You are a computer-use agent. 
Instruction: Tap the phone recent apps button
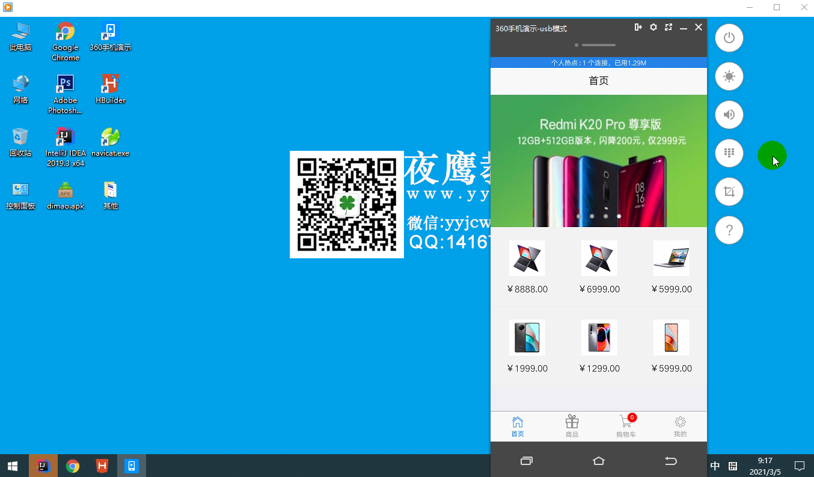click(527, 461)
